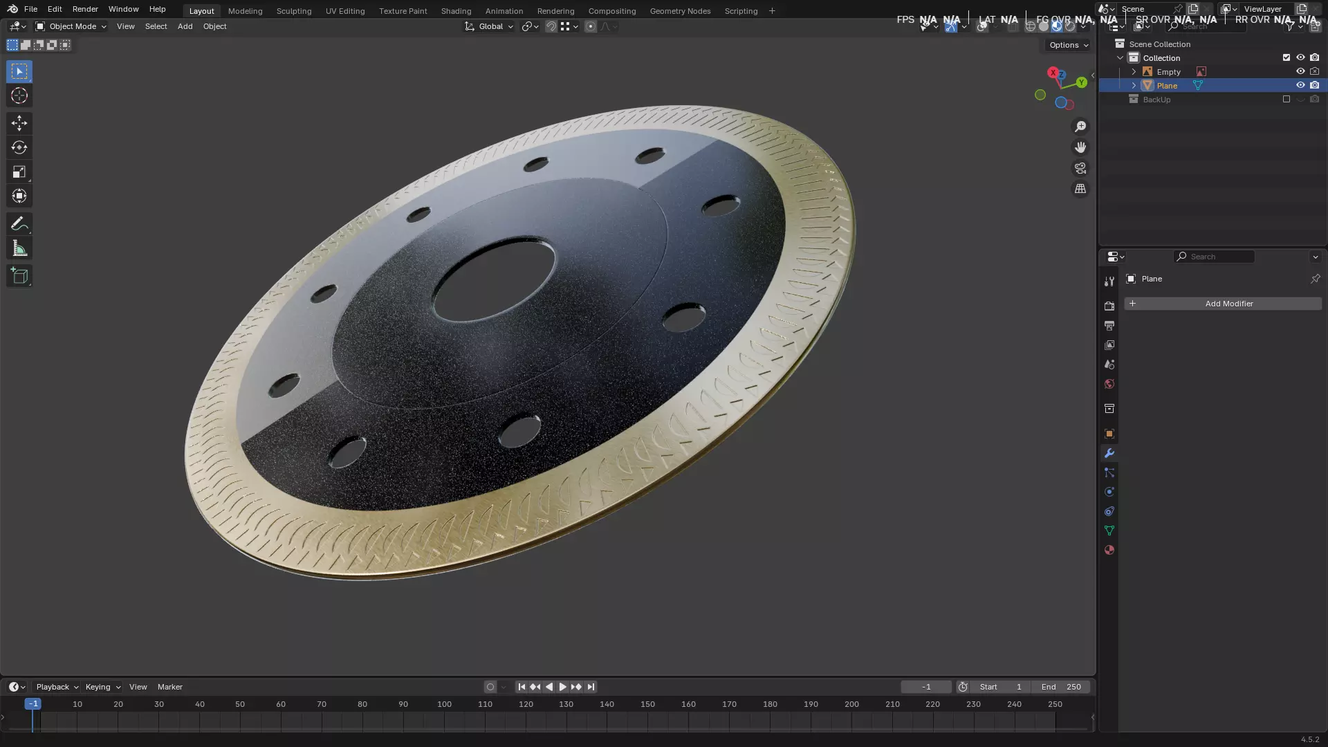Enable the BackUp collection checkbox

1286,99
